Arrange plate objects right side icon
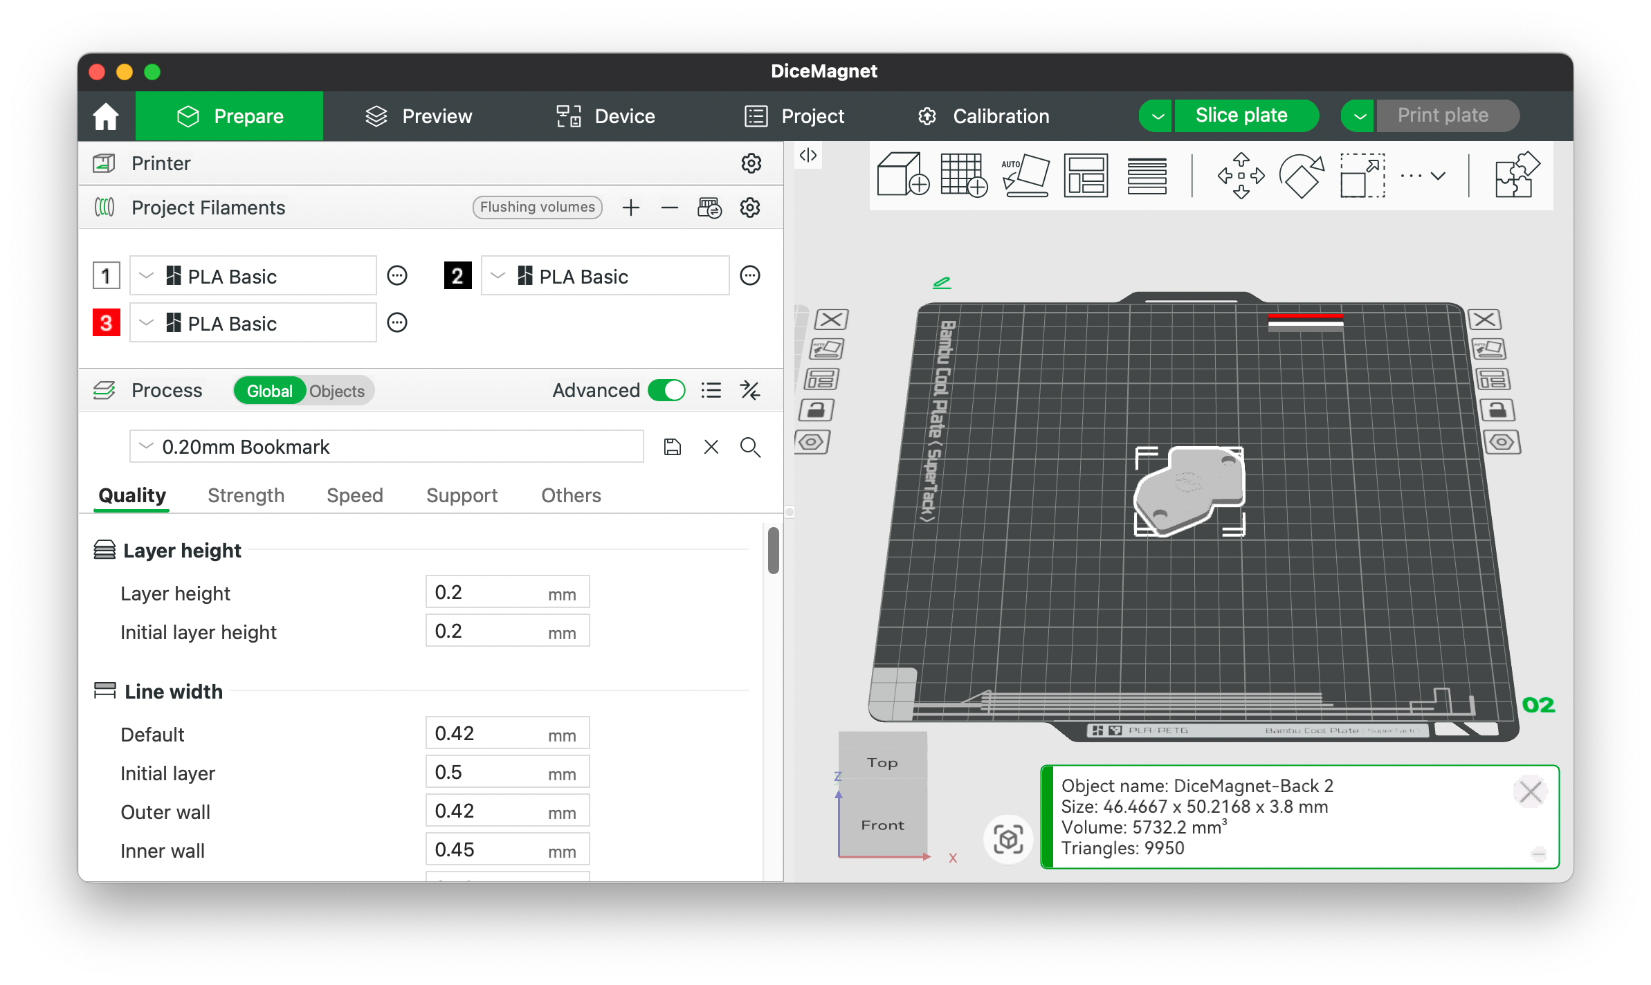Viewport: 1651px width, 985px height. pos(1493,379)
